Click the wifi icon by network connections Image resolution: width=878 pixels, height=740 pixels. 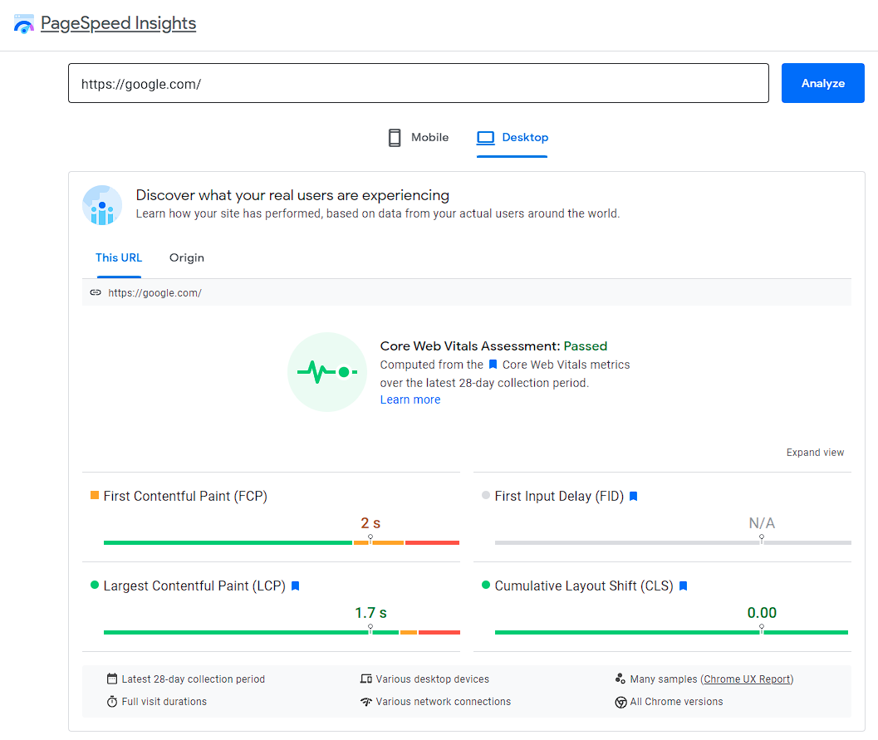point(366,701)
